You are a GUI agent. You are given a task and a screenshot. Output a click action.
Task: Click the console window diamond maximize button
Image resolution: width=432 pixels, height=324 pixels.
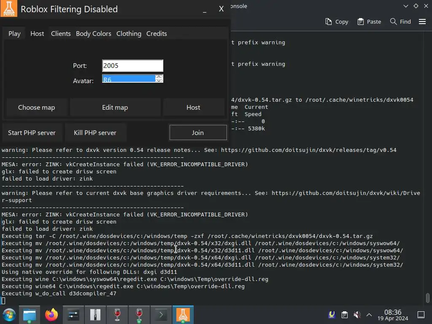(416, 6)
